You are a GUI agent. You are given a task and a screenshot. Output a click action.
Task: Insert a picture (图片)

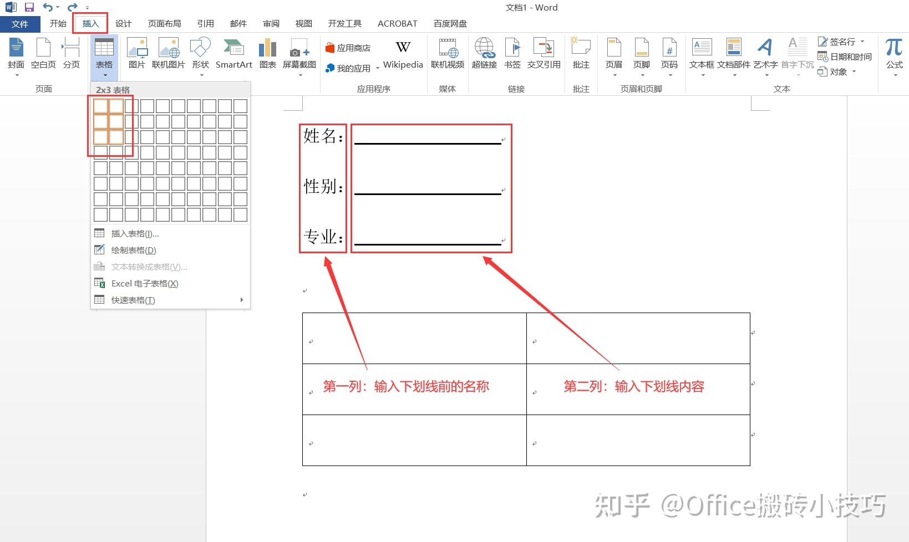click(x=136, y=54)
